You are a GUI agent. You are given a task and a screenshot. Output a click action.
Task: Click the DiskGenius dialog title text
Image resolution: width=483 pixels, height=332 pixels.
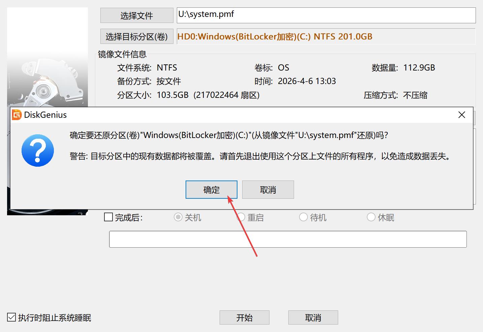(x=45, y=115)
